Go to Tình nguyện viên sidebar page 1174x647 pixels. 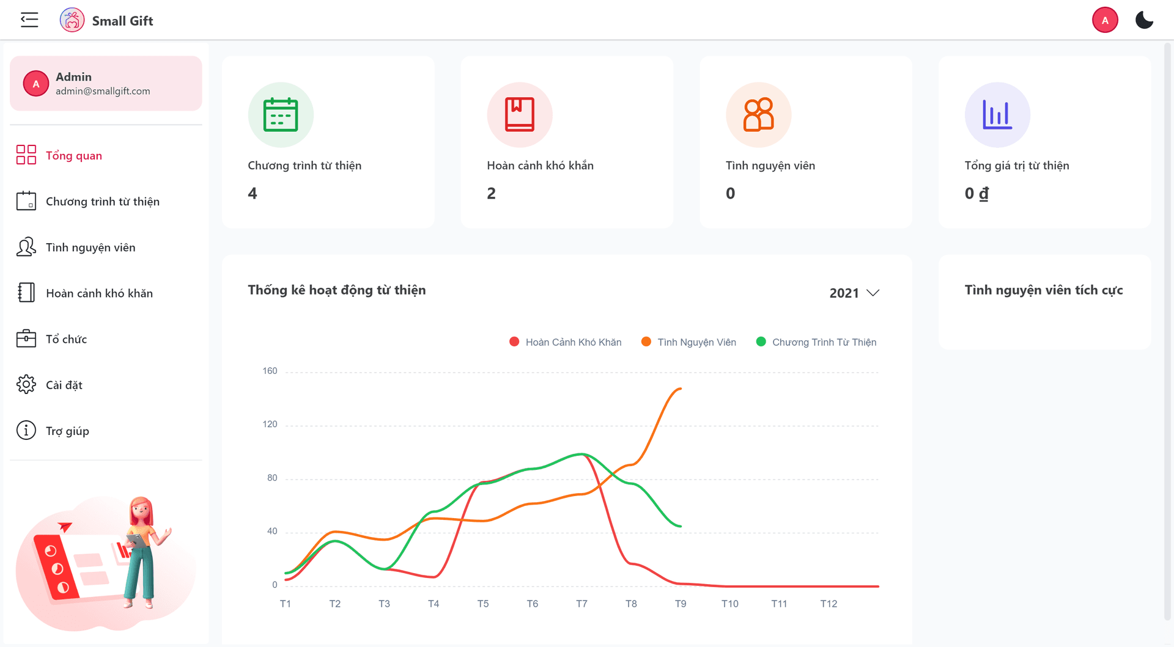[90, 247]
